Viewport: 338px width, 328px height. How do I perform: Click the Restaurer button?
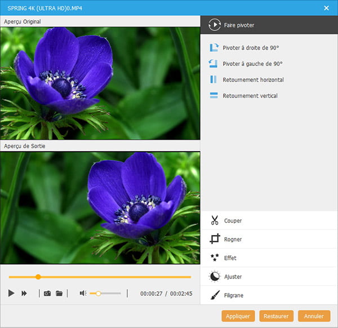point(276,316)
